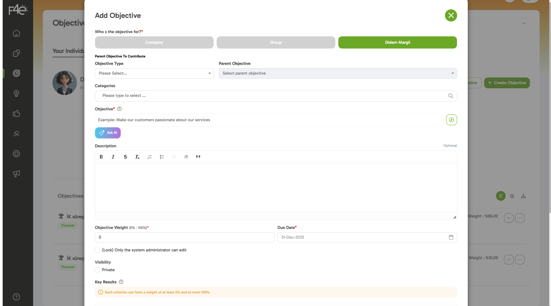Select Company as objective owner
Screen dimensions: 551x306
coord(154,42)
